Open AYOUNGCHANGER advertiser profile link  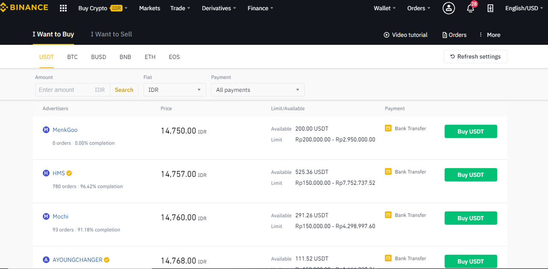77,260
